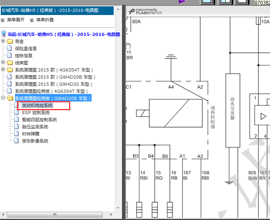
Task: Click the 菜单展开 expand-all icon
Action: (3, 20)
